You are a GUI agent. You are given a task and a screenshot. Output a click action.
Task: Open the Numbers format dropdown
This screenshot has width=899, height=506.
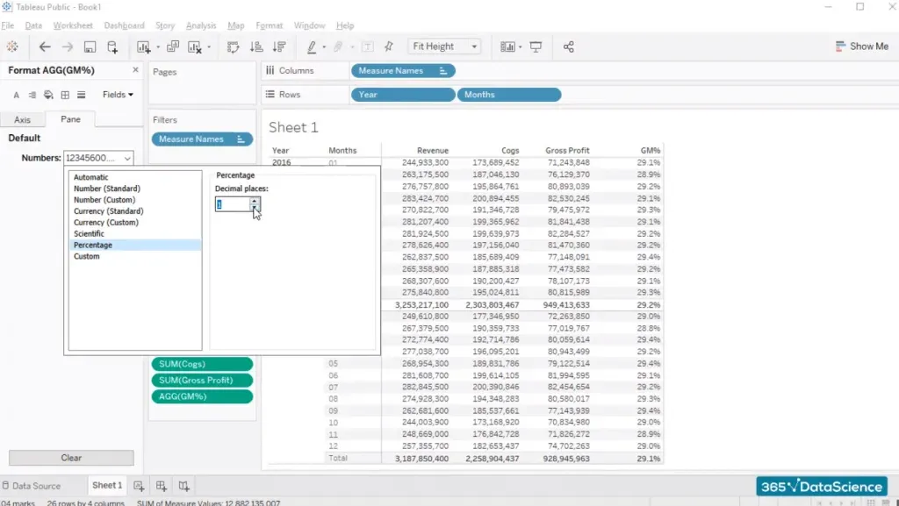tap(98, 158)
